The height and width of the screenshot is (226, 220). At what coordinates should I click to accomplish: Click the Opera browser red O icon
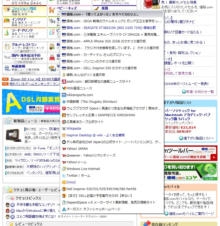[x=64, y=108]
